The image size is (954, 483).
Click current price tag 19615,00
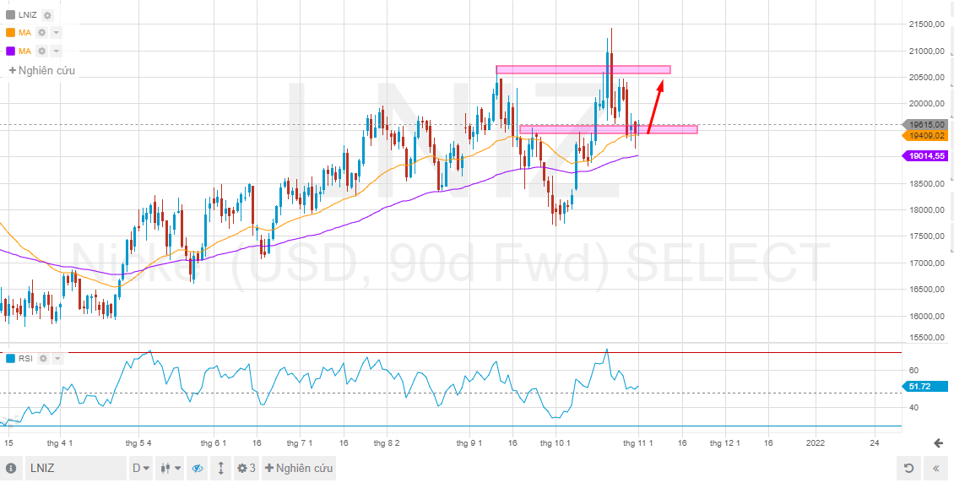(x=924, y=125)
